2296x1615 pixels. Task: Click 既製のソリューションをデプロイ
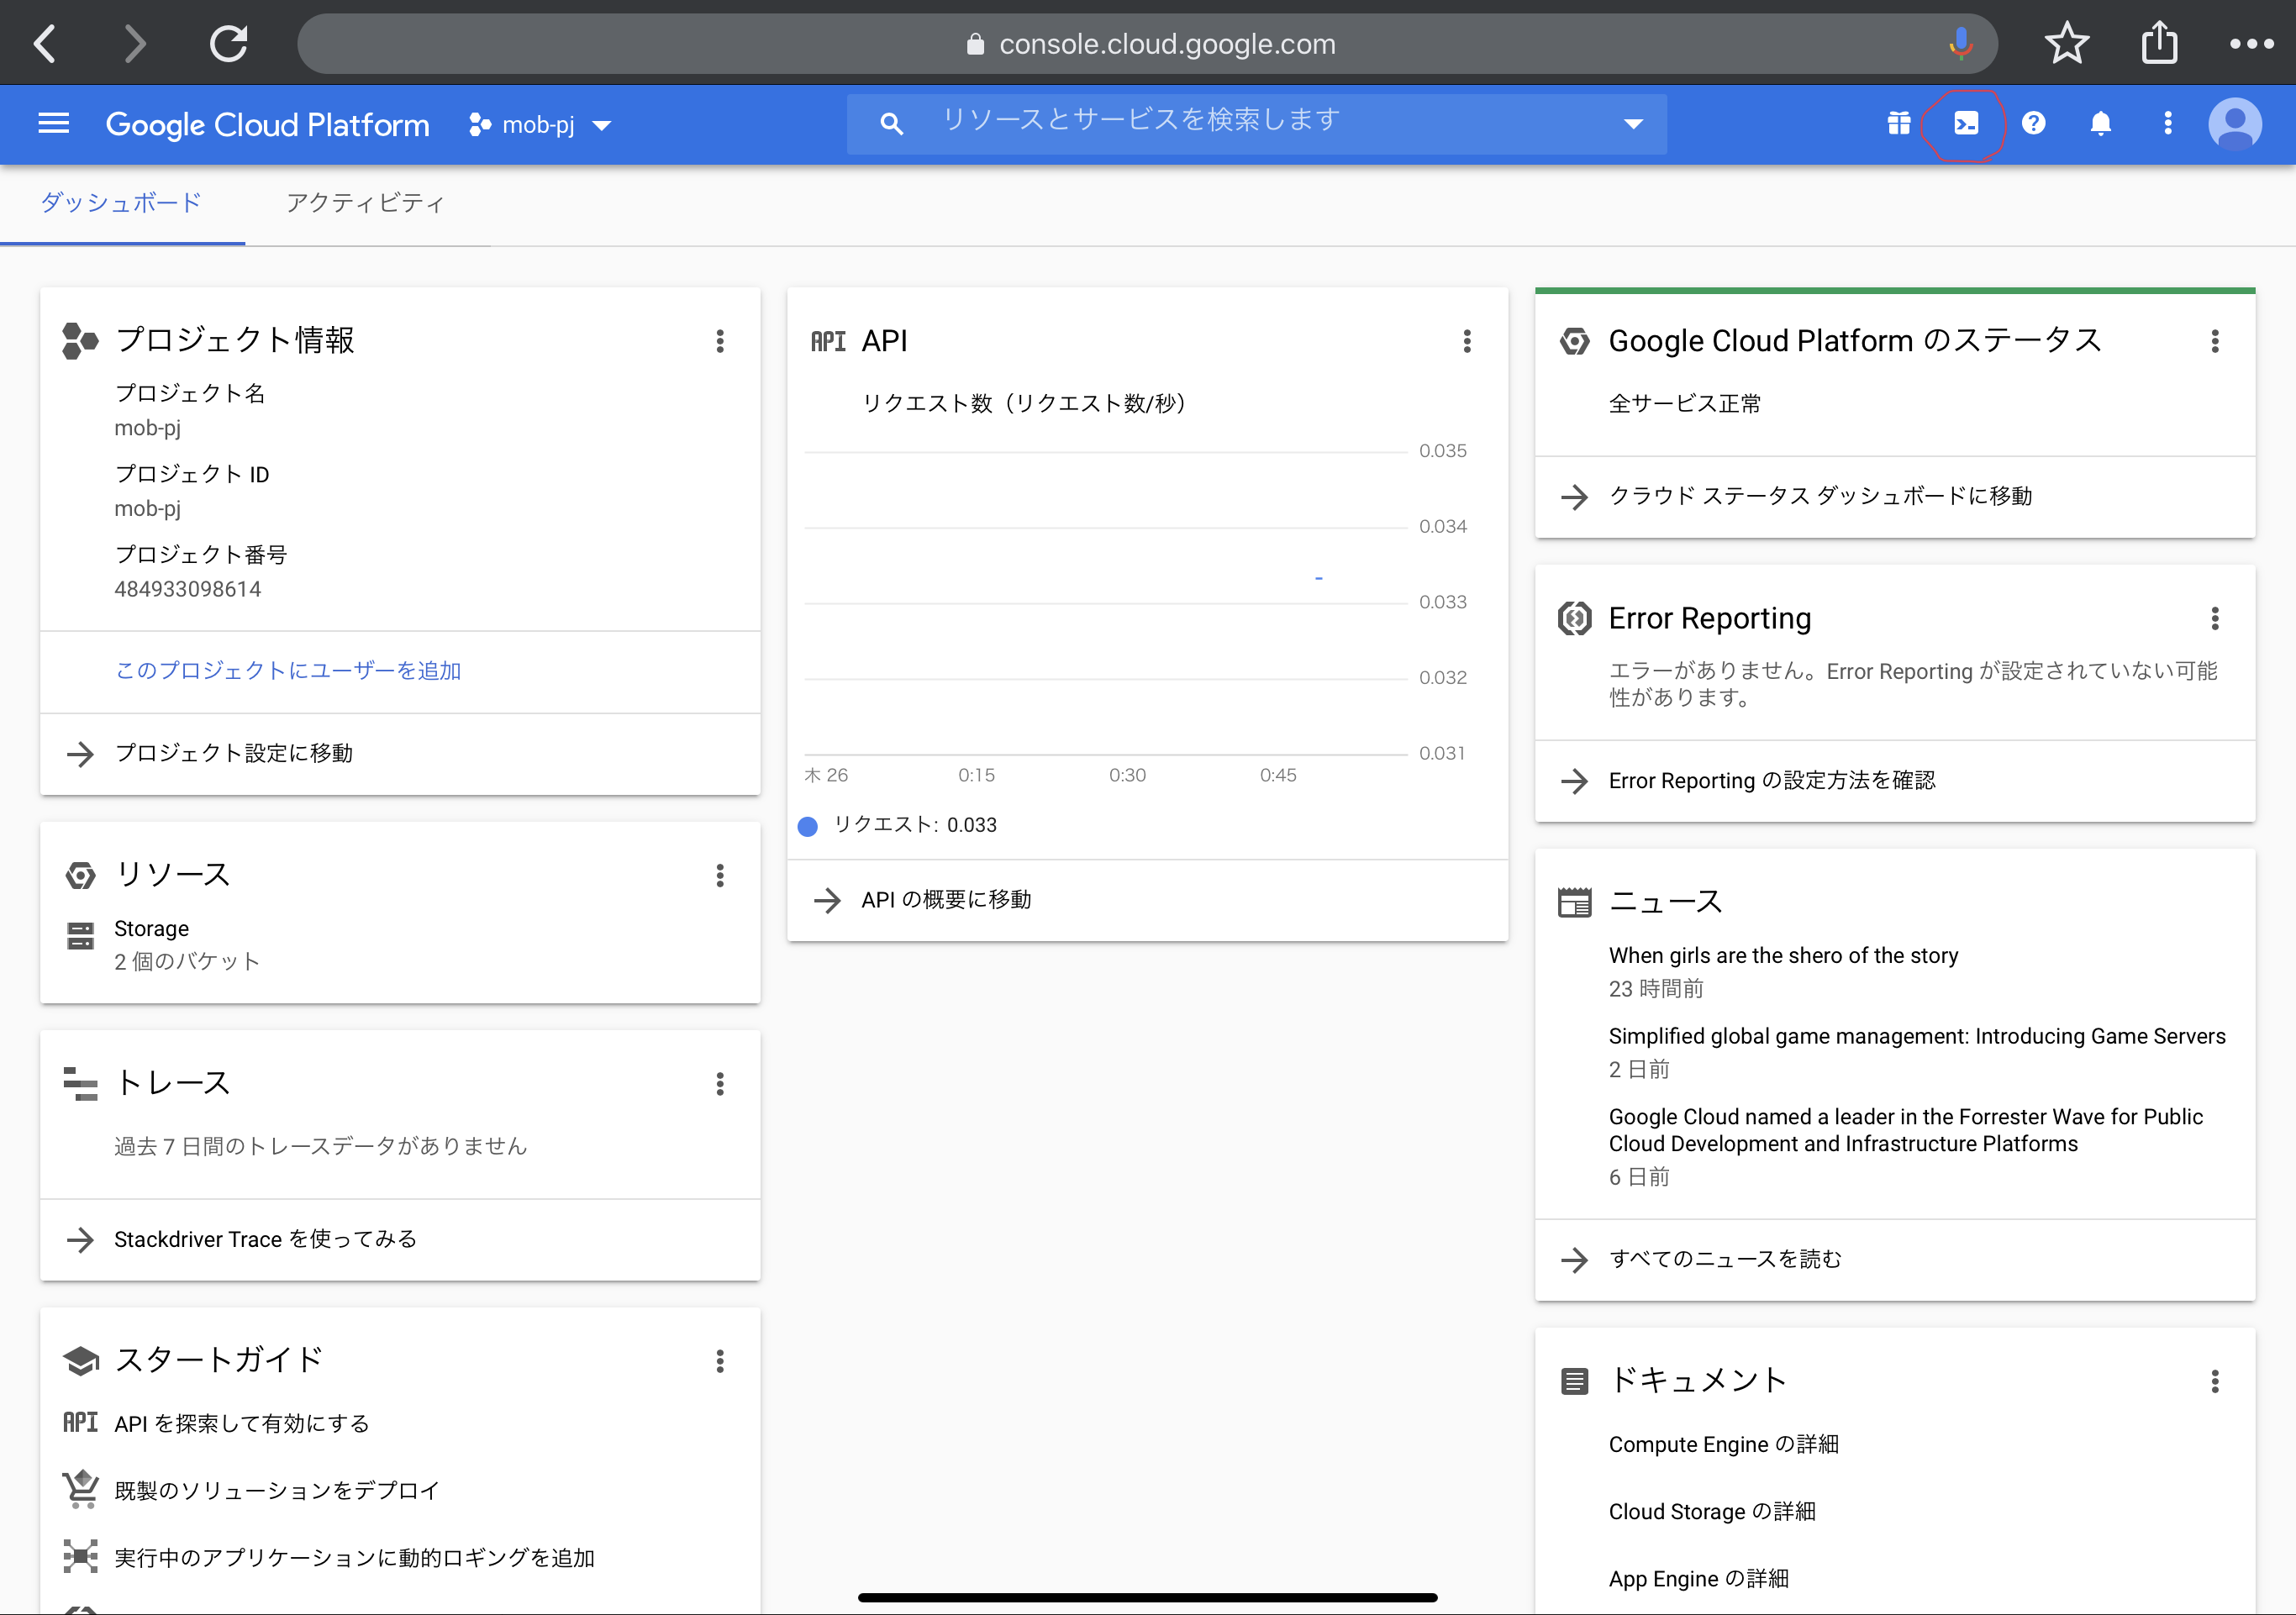point(277,1490)
